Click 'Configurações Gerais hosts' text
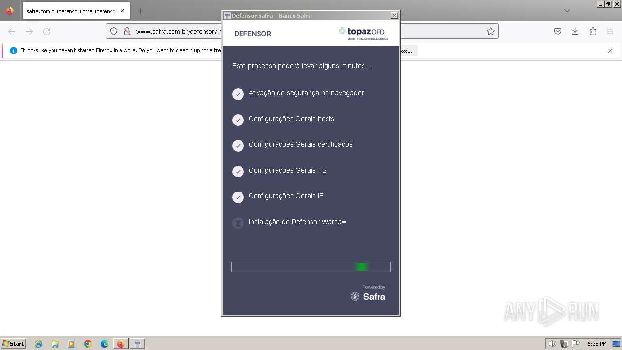Image resolution: width=622 pixels, height=350 pixels. 292,119
